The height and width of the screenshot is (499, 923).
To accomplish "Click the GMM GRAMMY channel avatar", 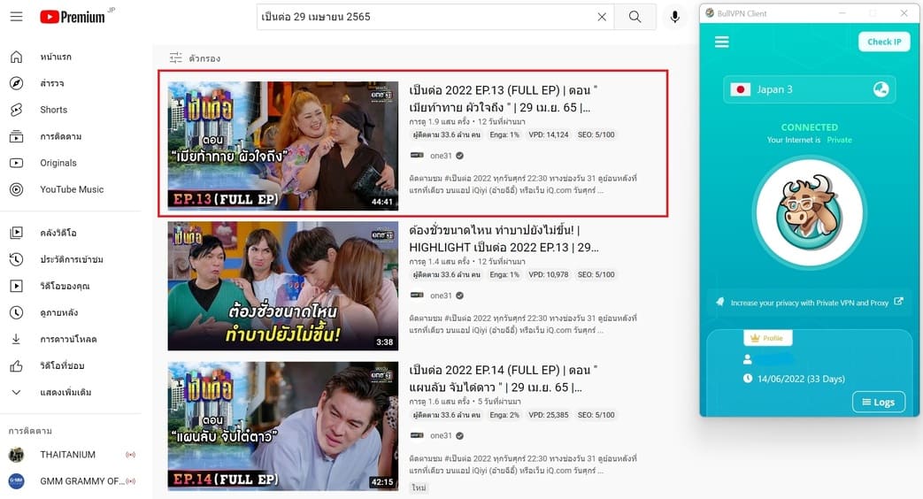I will pyautogui.click(x=17, y=480).
